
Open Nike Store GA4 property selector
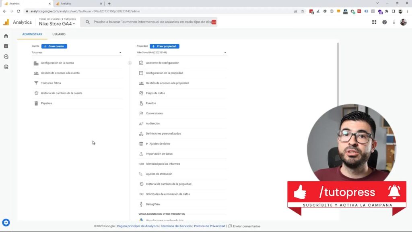pyautogui.click(x=57, y=24)
